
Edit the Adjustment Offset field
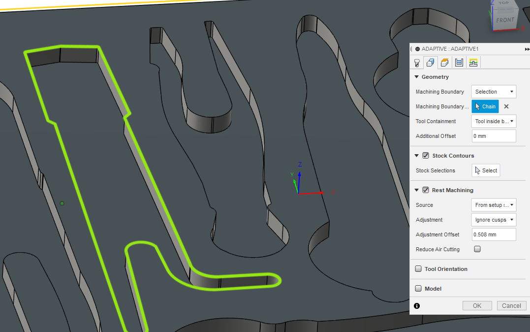(x=494, y=234)
